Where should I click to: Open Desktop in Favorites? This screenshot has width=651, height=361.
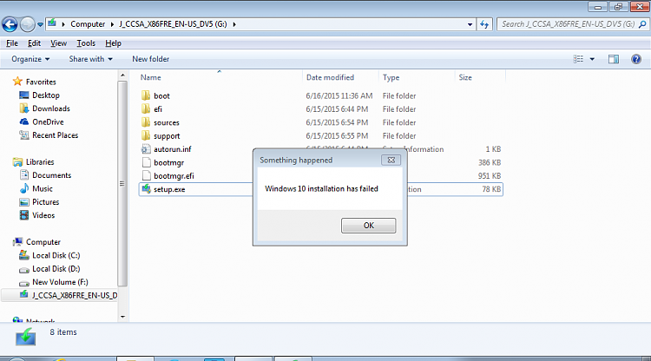pos(46,95)
